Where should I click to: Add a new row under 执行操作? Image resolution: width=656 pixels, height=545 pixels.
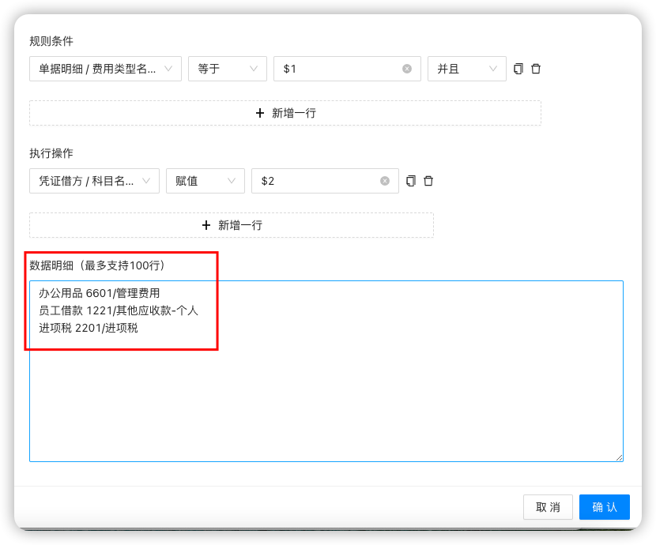(x=232, y=225)
